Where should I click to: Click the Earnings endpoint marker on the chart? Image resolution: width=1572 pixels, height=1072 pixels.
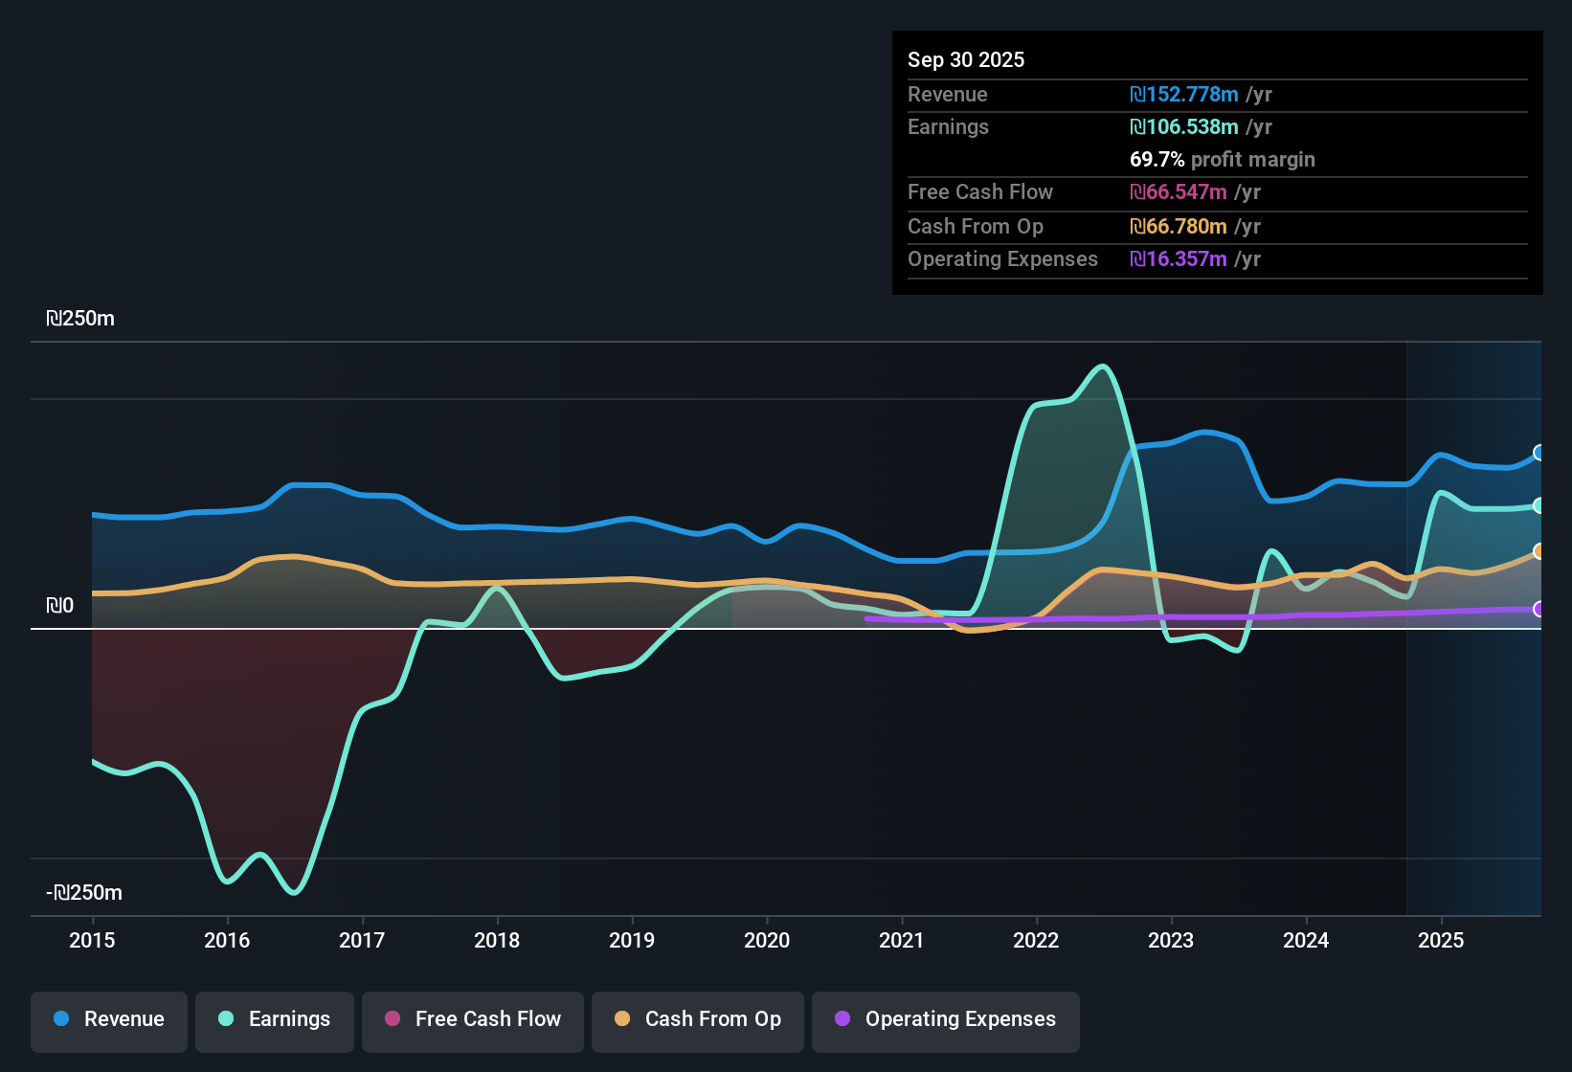tap(1539, 505)
